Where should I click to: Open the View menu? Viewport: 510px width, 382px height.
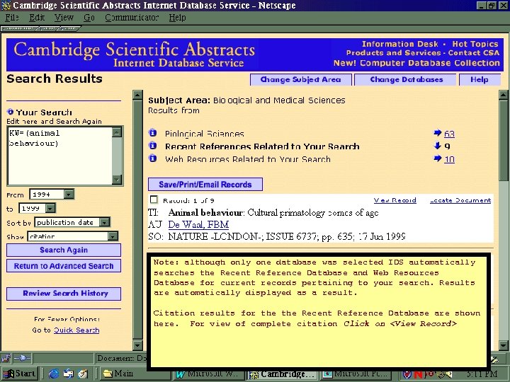click(x=64, y=18)
